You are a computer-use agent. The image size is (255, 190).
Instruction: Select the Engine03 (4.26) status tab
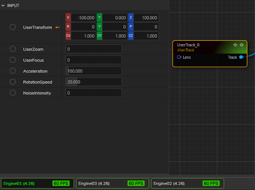113,183
